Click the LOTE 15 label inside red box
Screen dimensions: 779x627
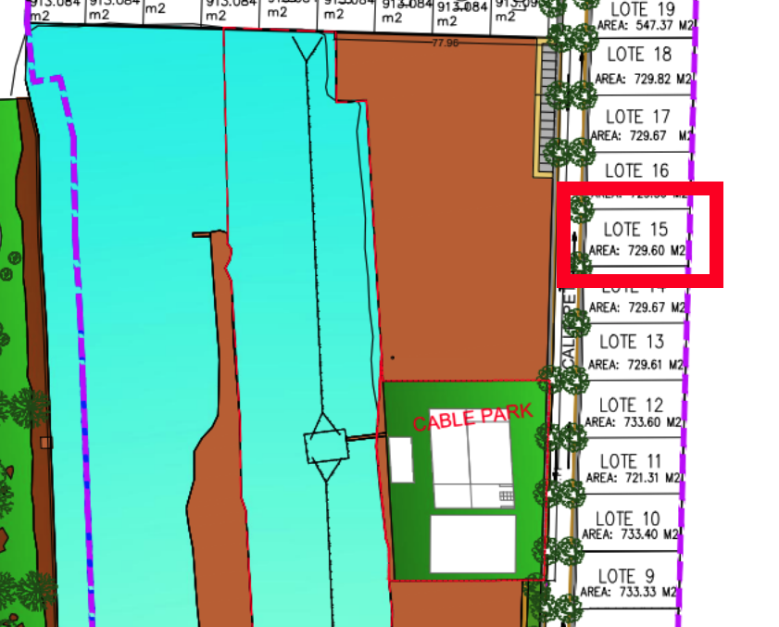pos(635,229)
